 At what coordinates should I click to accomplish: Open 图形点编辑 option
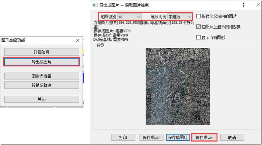42,76
